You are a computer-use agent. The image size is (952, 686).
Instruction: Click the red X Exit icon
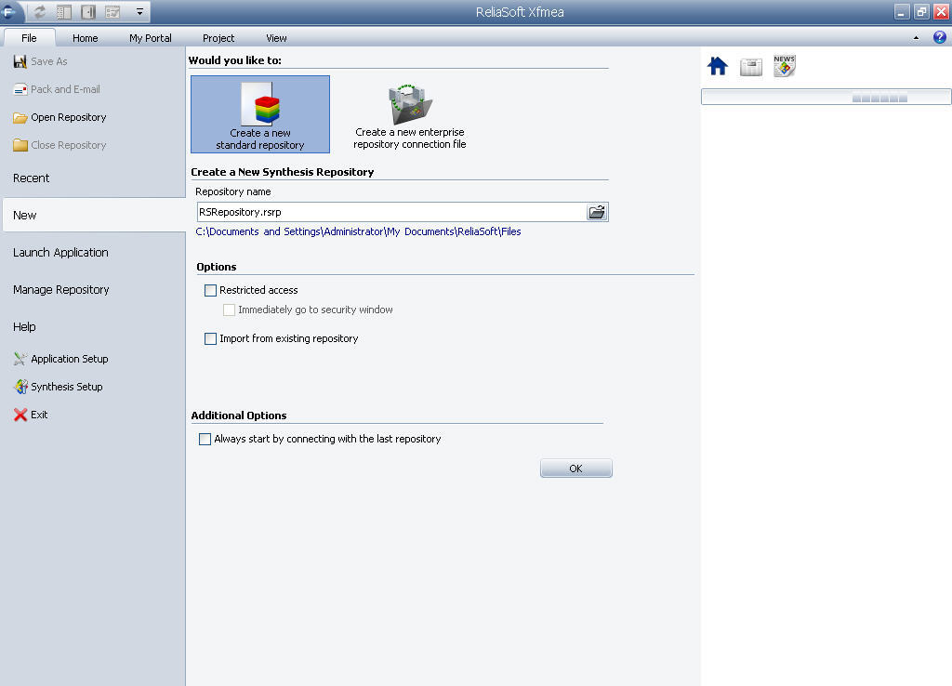tap(20, 415)
